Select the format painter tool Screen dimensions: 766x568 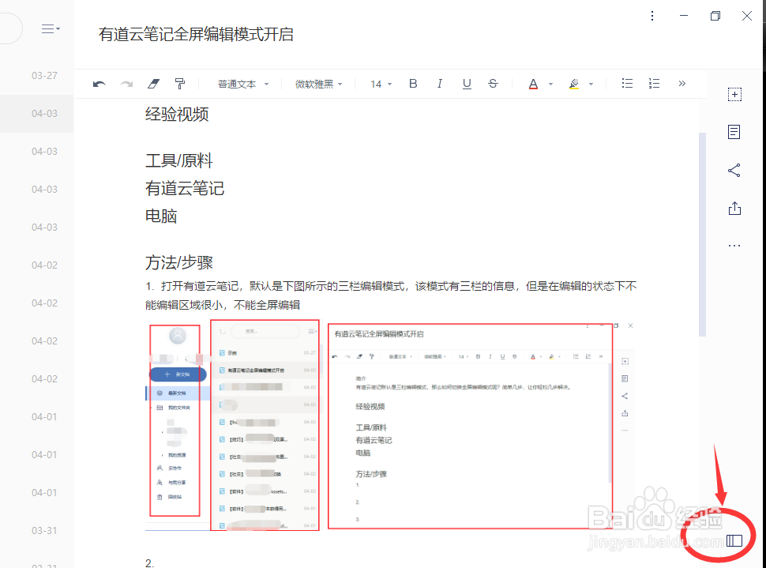(x=179, y=83)
